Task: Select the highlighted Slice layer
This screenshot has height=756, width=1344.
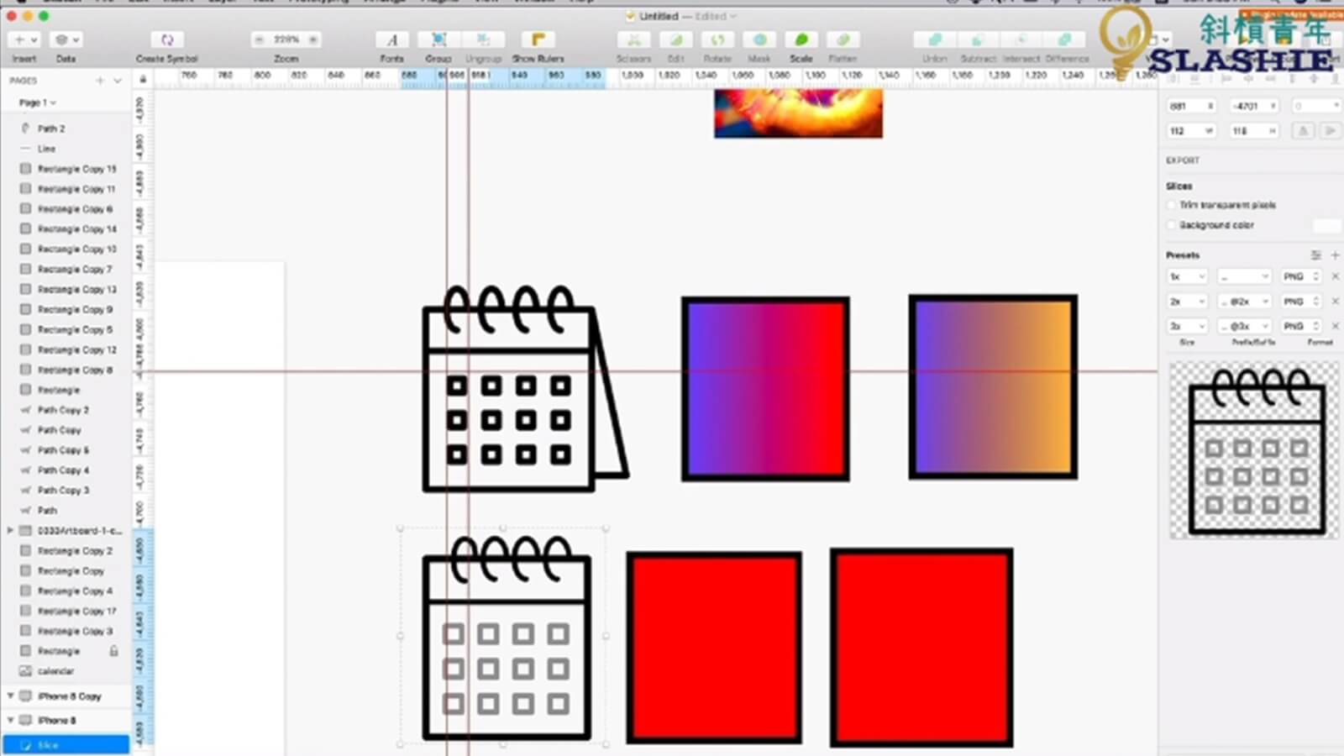Action: [66, 745]
